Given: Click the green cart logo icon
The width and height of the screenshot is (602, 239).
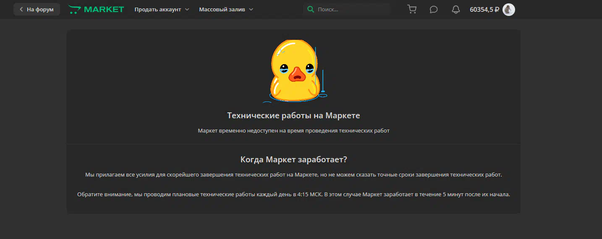Looking at the screenshot, I should pyautogui.click(x=74, y=9).
